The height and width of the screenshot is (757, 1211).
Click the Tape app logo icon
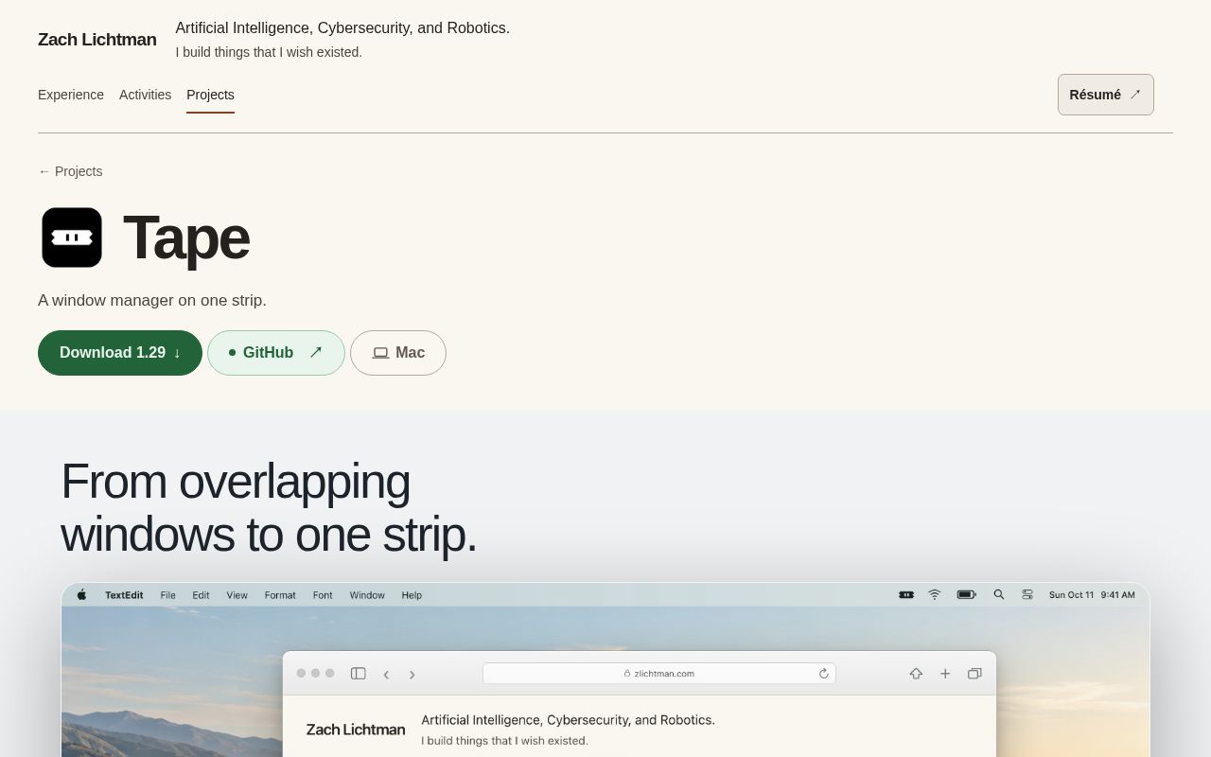click(72, 238)
